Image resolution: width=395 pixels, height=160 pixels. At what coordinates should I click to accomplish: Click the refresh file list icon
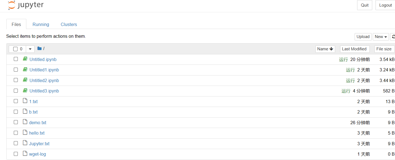tap(393, 37)
